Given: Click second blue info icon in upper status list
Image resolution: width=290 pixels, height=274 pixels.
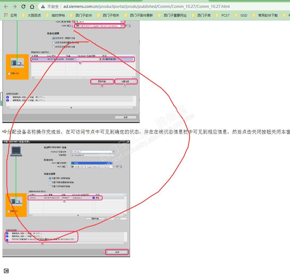Looking at the screenshot, I should tap(8, 100).
